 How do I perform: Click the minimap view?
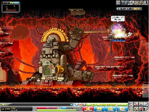11,8
